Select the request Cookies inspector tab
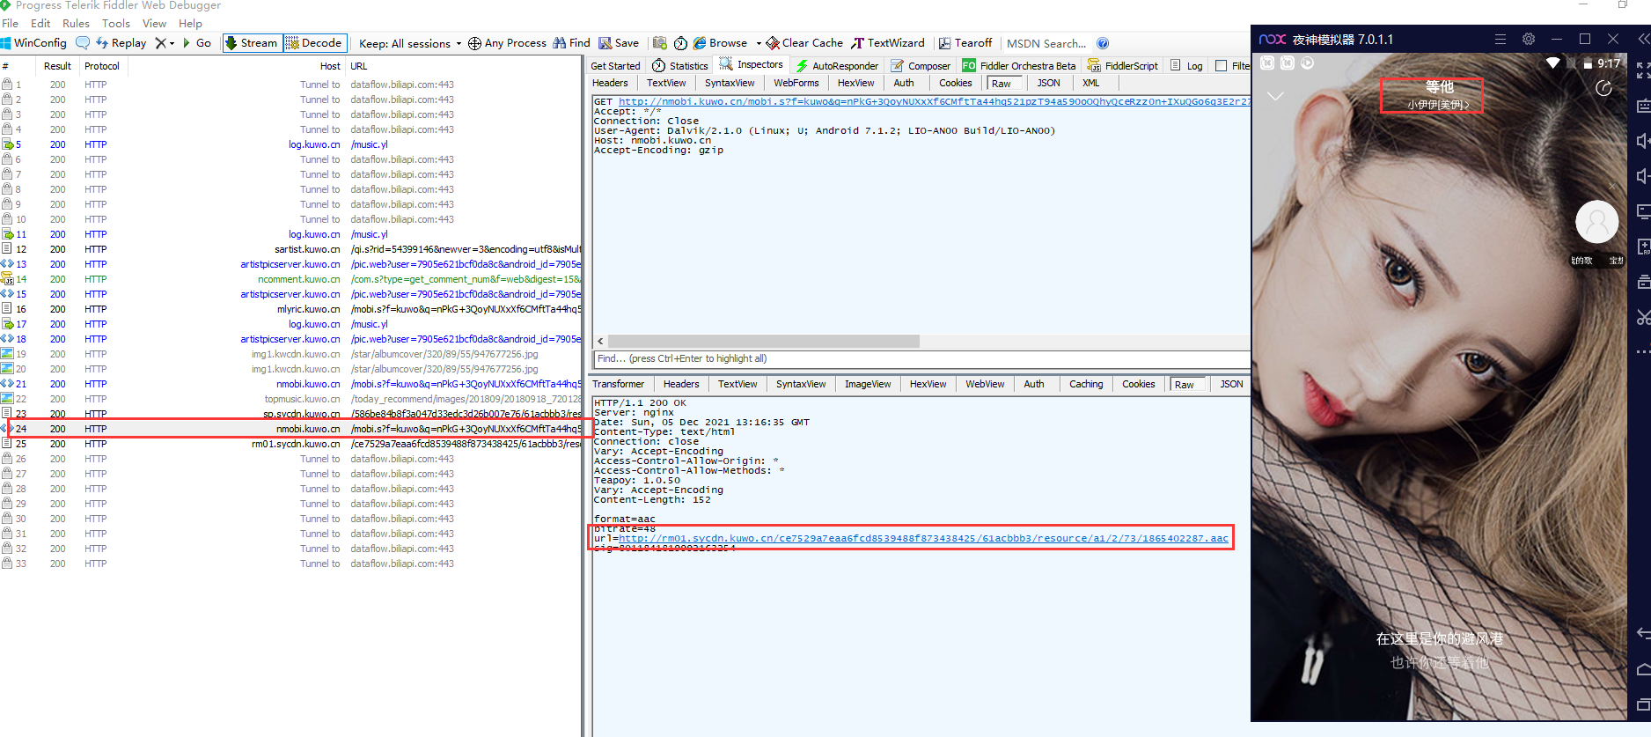 click(x=955, y=83)
